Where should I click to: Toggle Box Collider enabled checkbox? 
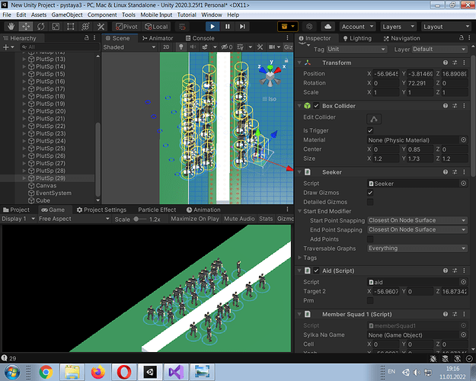316,106
